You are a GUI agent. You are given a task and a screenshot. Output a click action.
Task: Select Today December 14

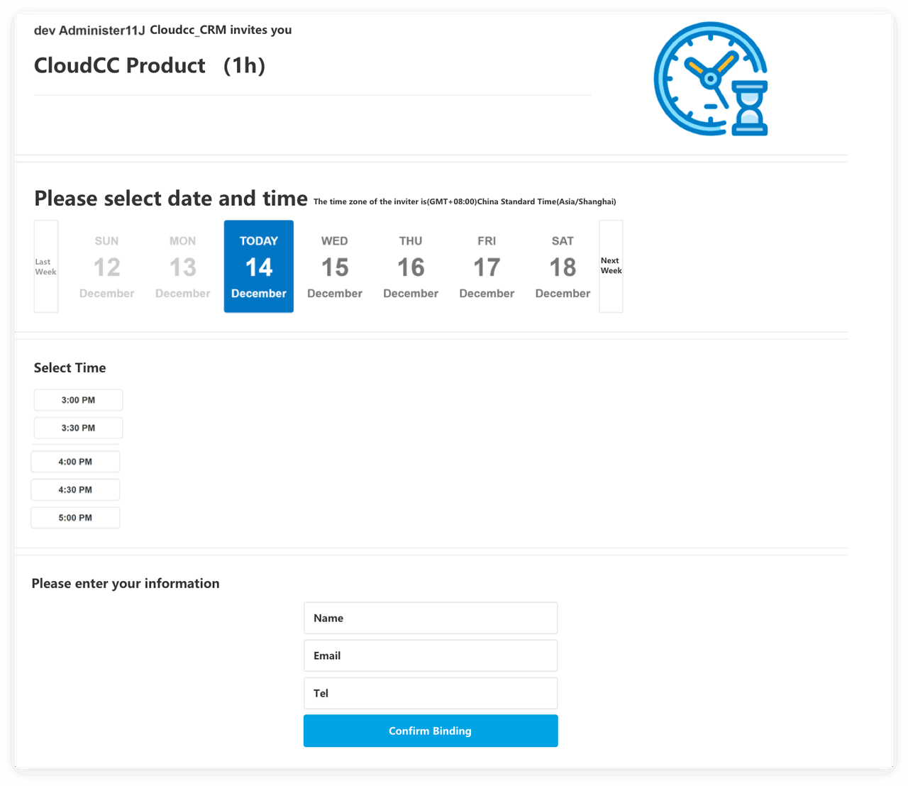pos(259,267)
